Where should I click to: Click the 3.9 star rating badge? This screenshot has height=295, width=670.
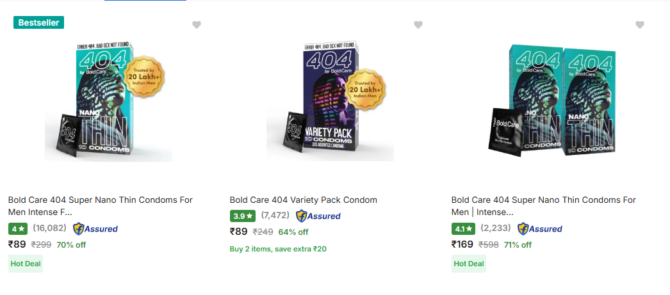pyautogui.click(x=242, y=216)
